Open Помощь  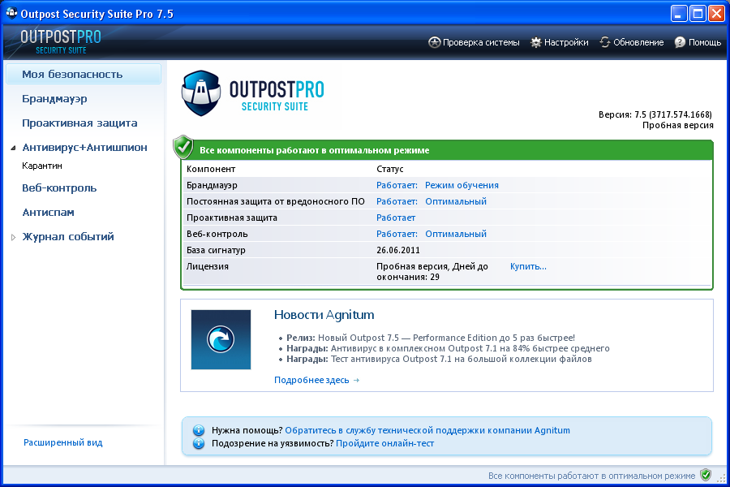698,42
